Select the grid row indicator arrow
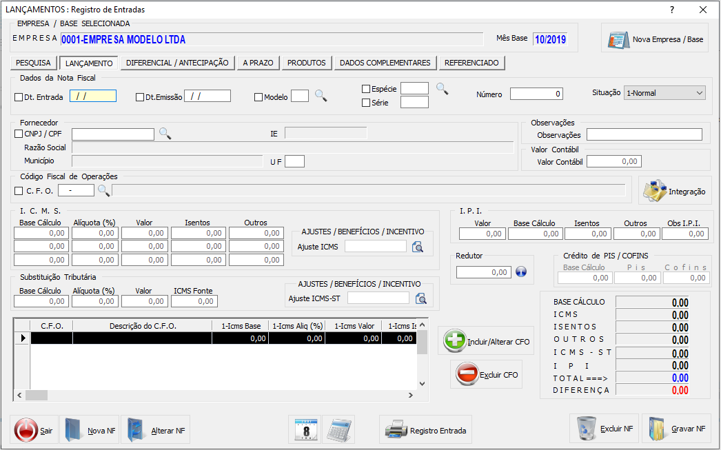The height and width of the screenshot is (450, 721). (23, 338)
